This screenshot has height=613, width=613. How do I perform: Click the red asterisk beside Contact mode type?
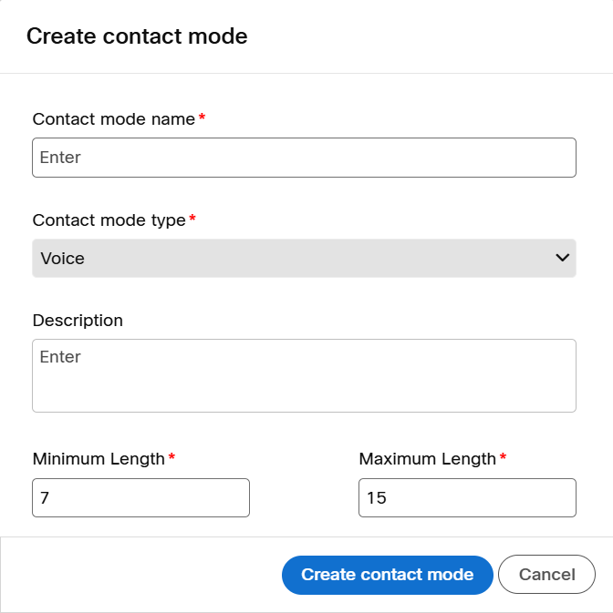[192, 219]
